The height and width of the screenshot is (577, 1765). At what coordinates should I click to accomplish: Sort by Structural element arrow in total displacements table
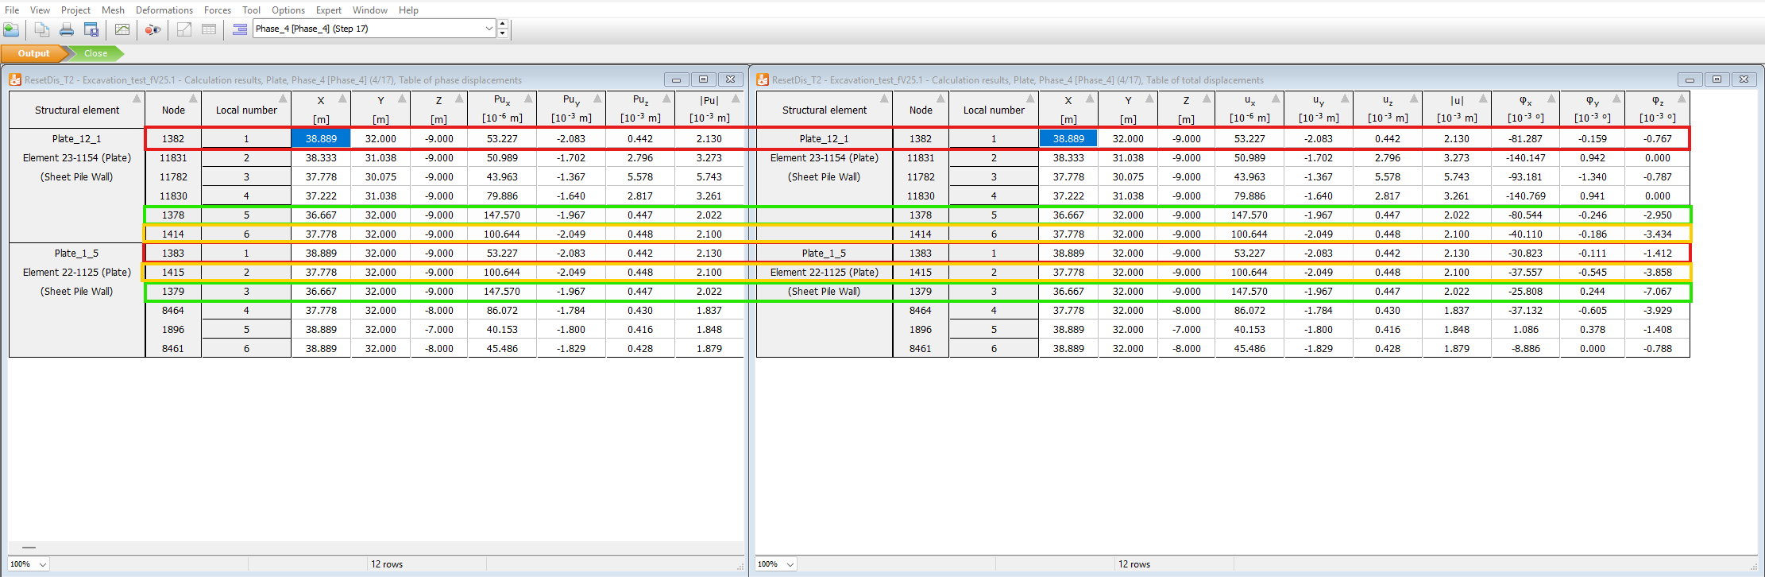point(884,99)
